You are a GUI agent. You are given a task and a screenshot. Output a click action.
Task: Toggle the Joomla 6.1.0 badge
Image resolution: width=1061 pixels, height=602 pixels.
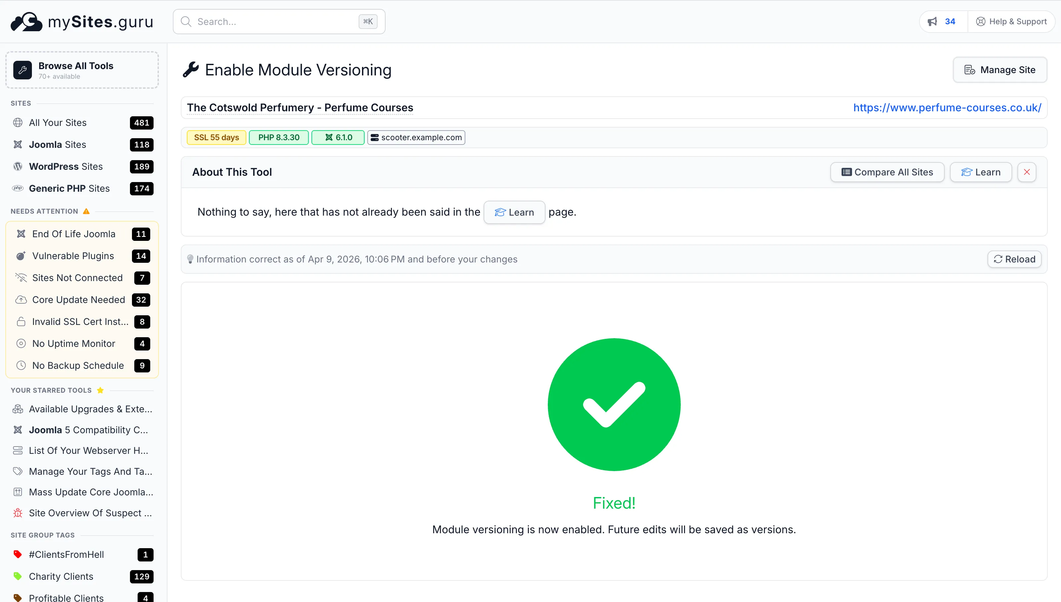[x=337, y=137]
